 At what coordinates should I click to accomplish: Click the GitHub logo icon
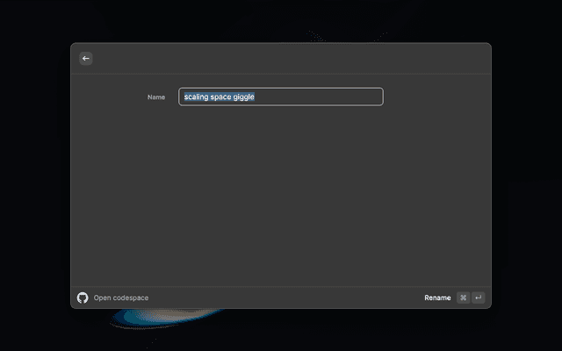(x=83, y=297)
